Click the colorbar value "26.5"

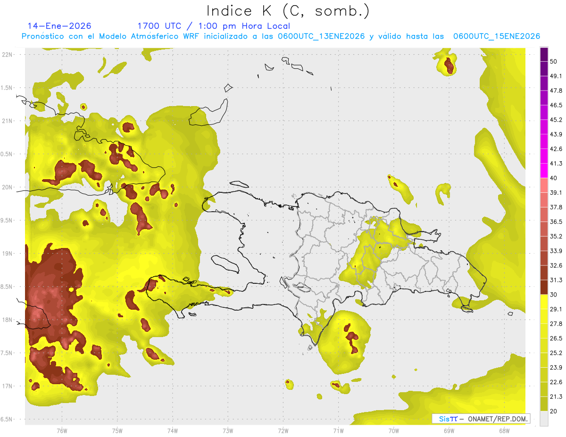coord(556,338)
